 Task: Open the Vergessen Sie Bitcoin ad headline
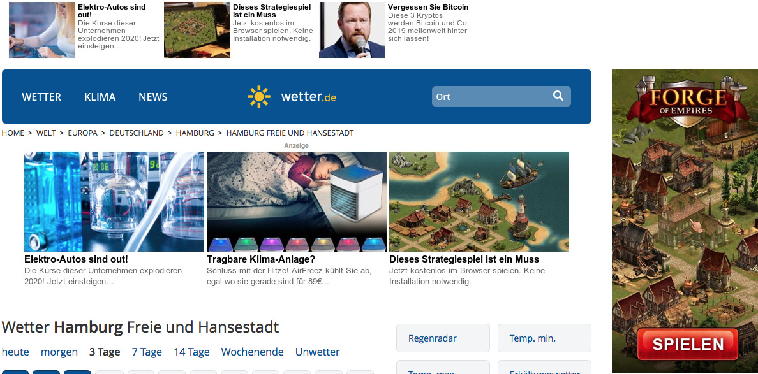428,7
